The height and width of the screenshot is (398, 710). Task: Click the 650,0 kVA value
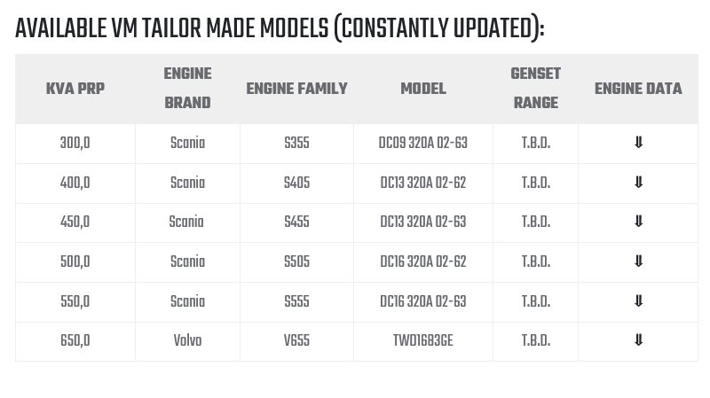75,341
